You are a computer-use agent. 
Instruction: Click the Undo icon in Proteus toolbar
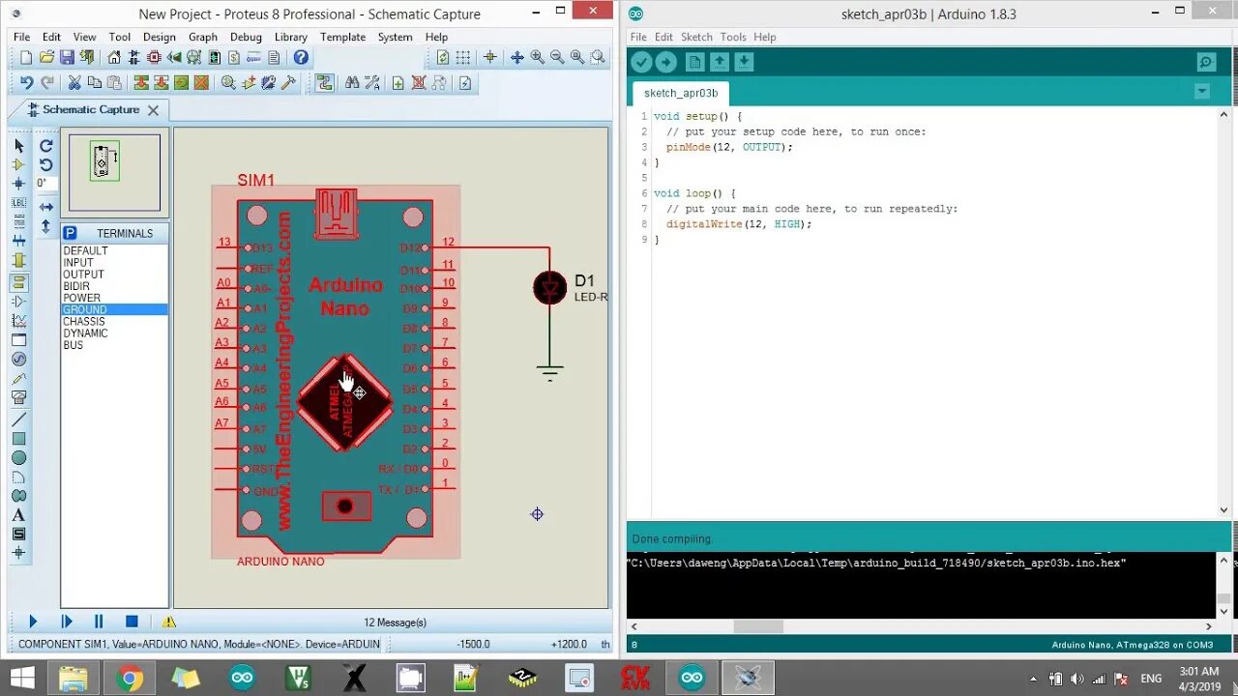click(x=26, y=83)
